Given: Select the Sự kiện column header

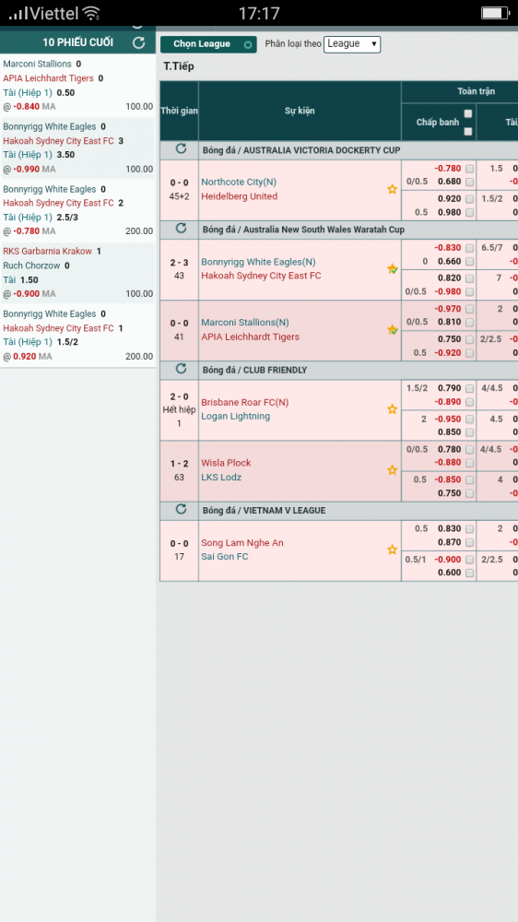Looking at the screenshot, I should [x=300, y=111].
